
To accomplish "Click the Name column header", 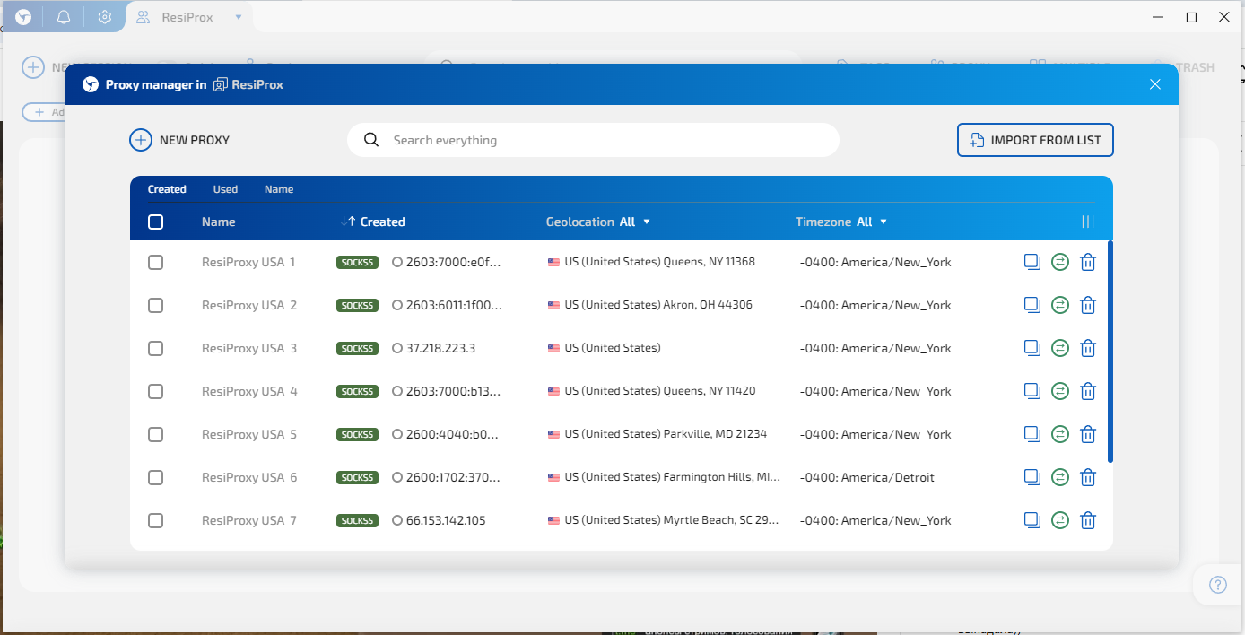I will 218,222.
